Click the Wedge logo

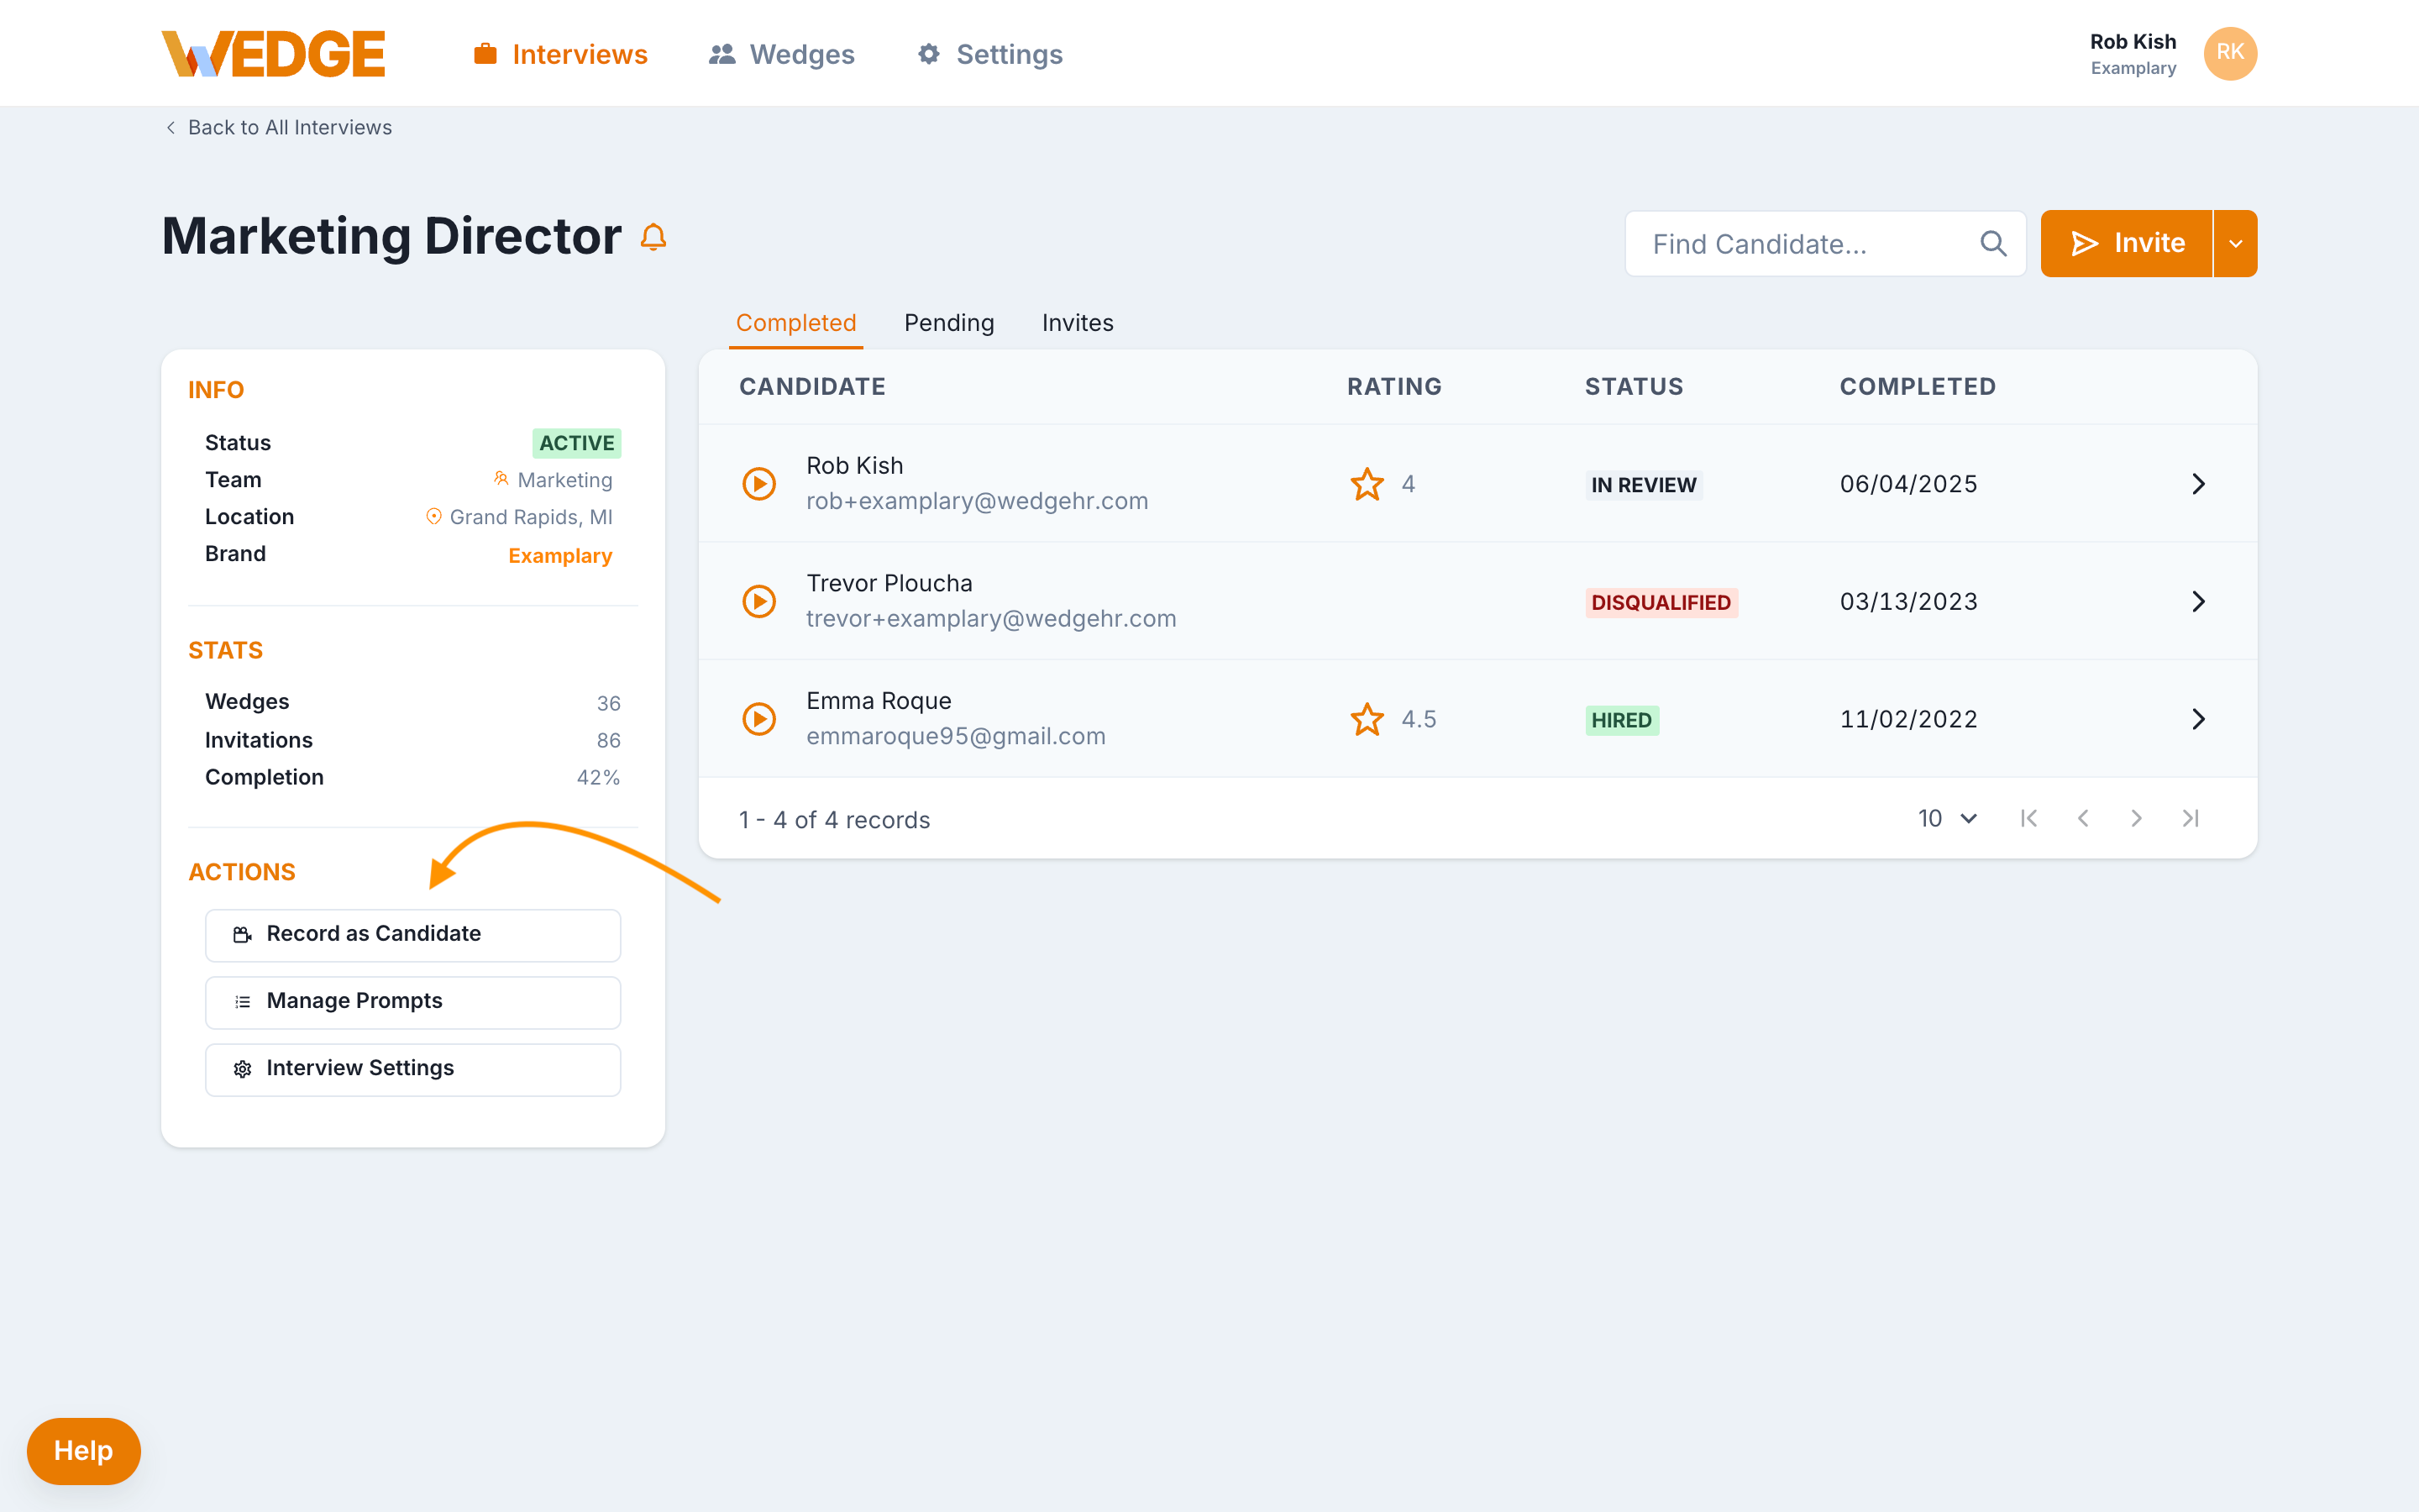273,53
